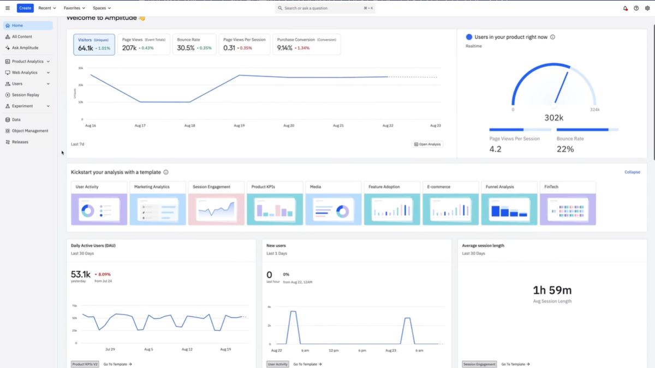Click the All Content sidebar icon
This screenshot has width=655, height=368.
click(8, 37)
